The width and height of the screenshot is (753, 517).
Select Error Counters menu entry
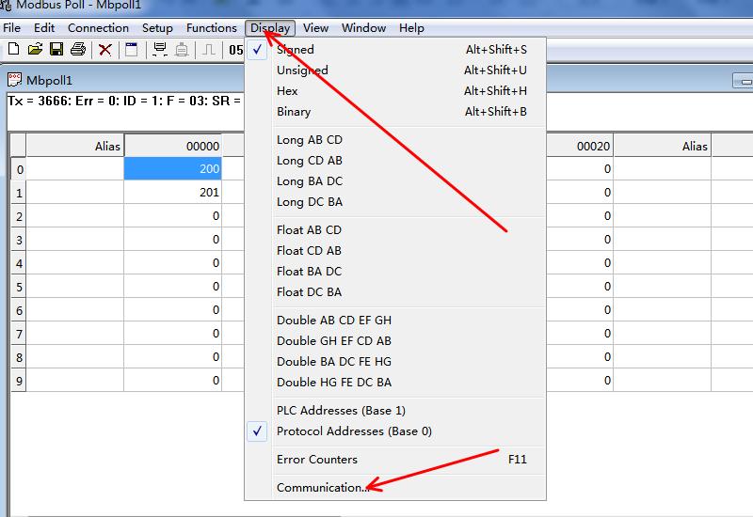coord(317,460)
